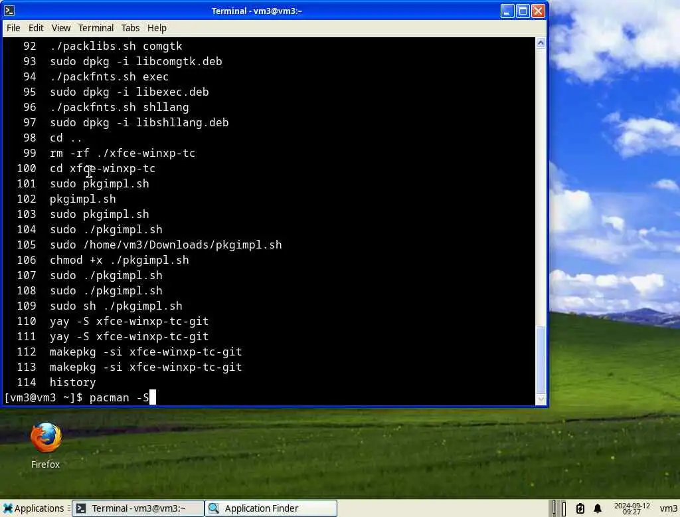680x517 pixels.
Task: Click history entry 'sudo sh ./pkgimpl.sh'
Action: tap(116, 306)
